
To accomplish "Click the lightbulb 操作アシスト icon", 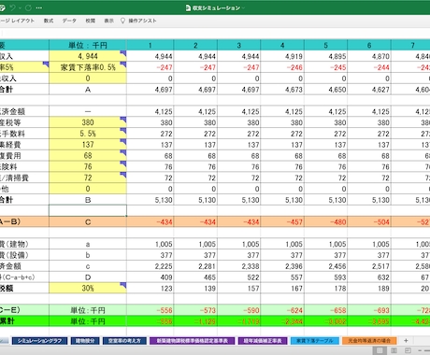I will [x=122, y=21].
